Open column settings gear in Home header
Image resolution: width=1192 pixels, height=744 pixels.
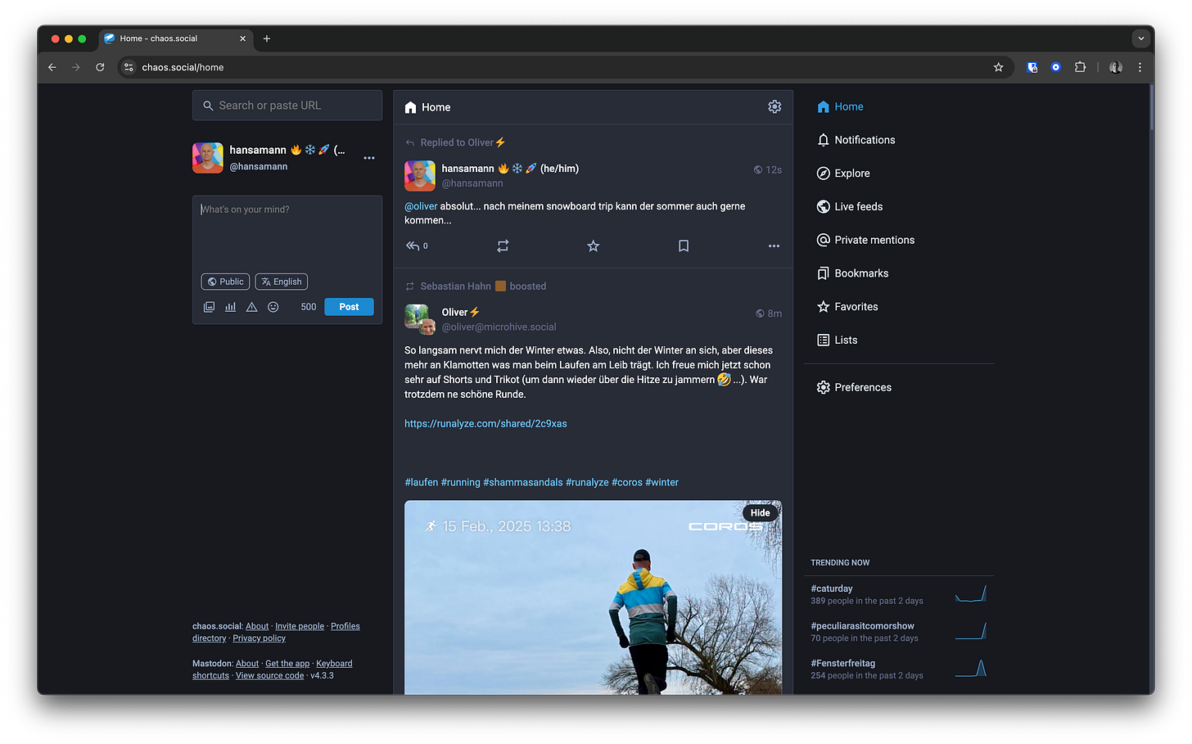[x=774, y=107]
